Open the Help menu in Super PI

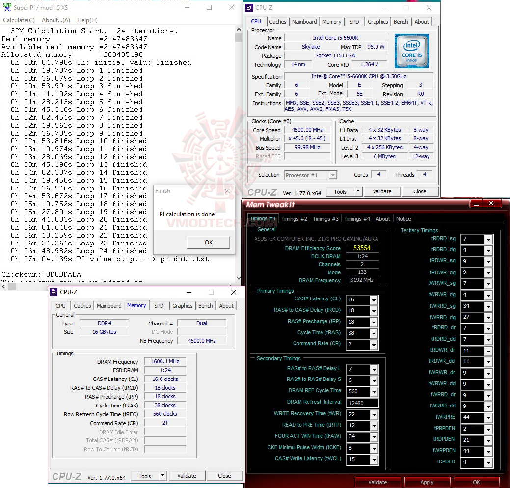87,20
